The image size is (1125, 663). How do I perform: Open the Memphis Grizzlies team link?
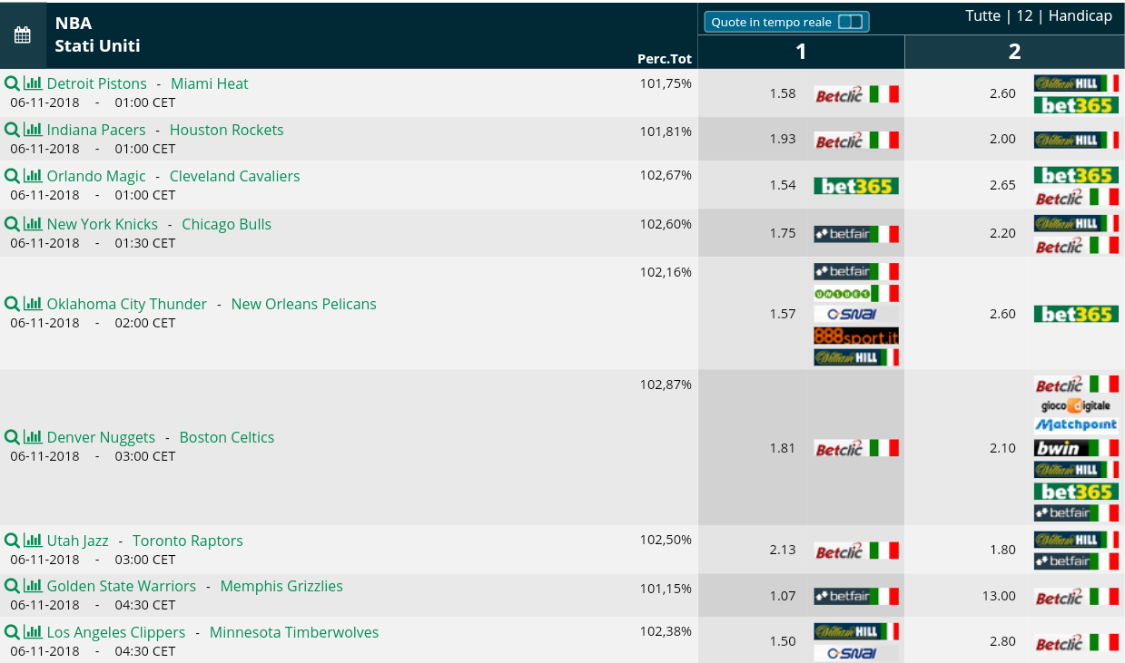point(281,586)
